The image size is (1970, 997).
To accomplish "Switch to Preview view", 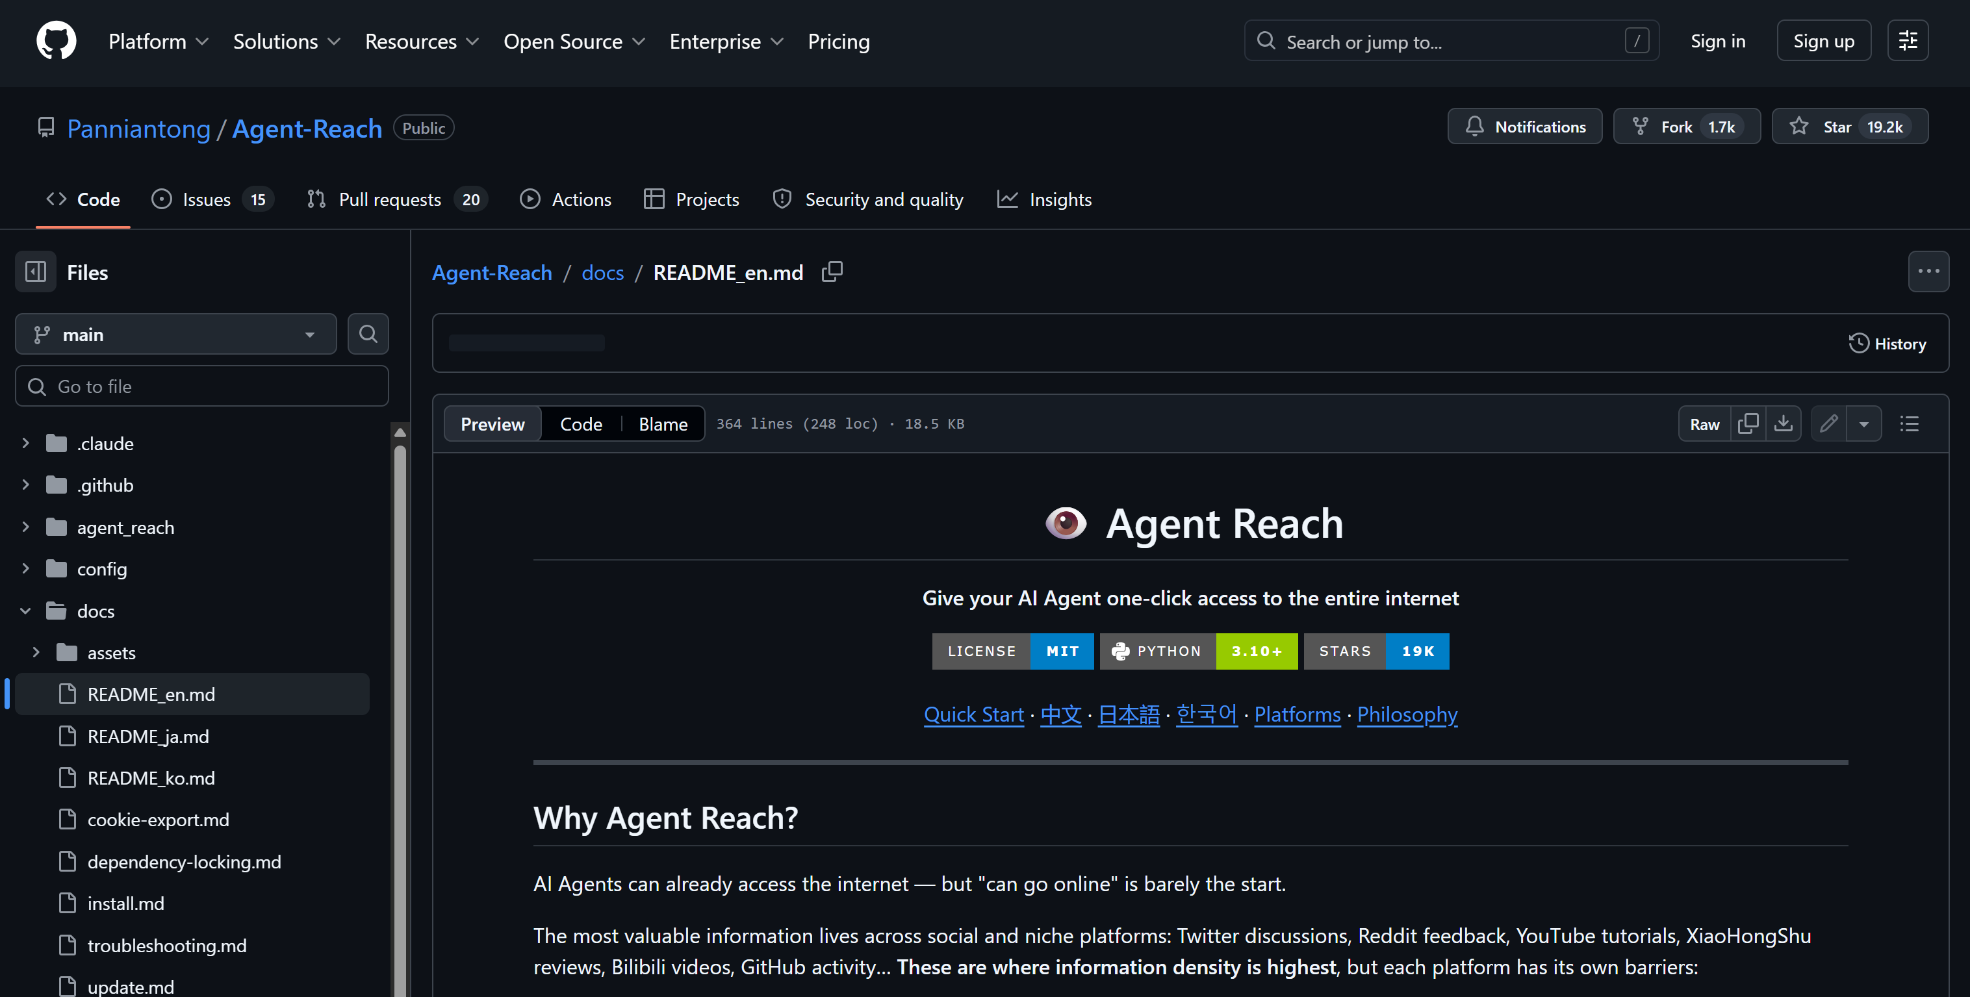I will click(x=492, y=423).
